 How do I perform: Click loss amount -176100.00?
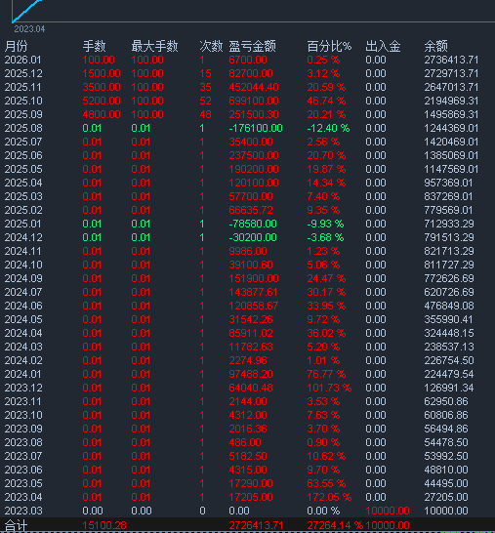click(x=256, y=128)
